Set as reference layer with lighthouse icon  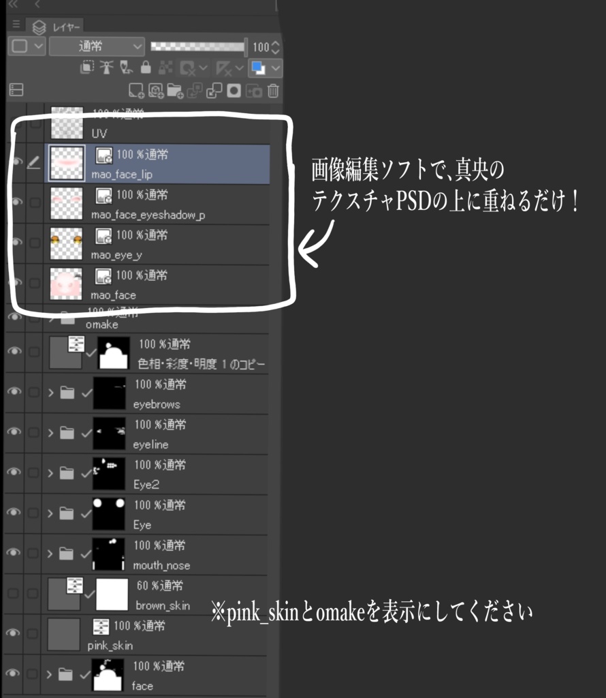point(107,68)
